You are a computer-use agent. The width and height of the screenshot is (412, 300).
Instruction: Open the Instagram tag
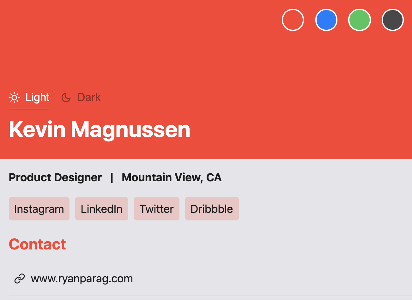coord(39,208)
